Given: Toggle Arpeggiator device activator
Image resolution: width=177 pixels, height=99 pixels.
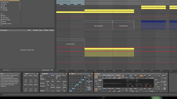Looking at the screenshot, I should pyautogui.click(x=41, y=74).
